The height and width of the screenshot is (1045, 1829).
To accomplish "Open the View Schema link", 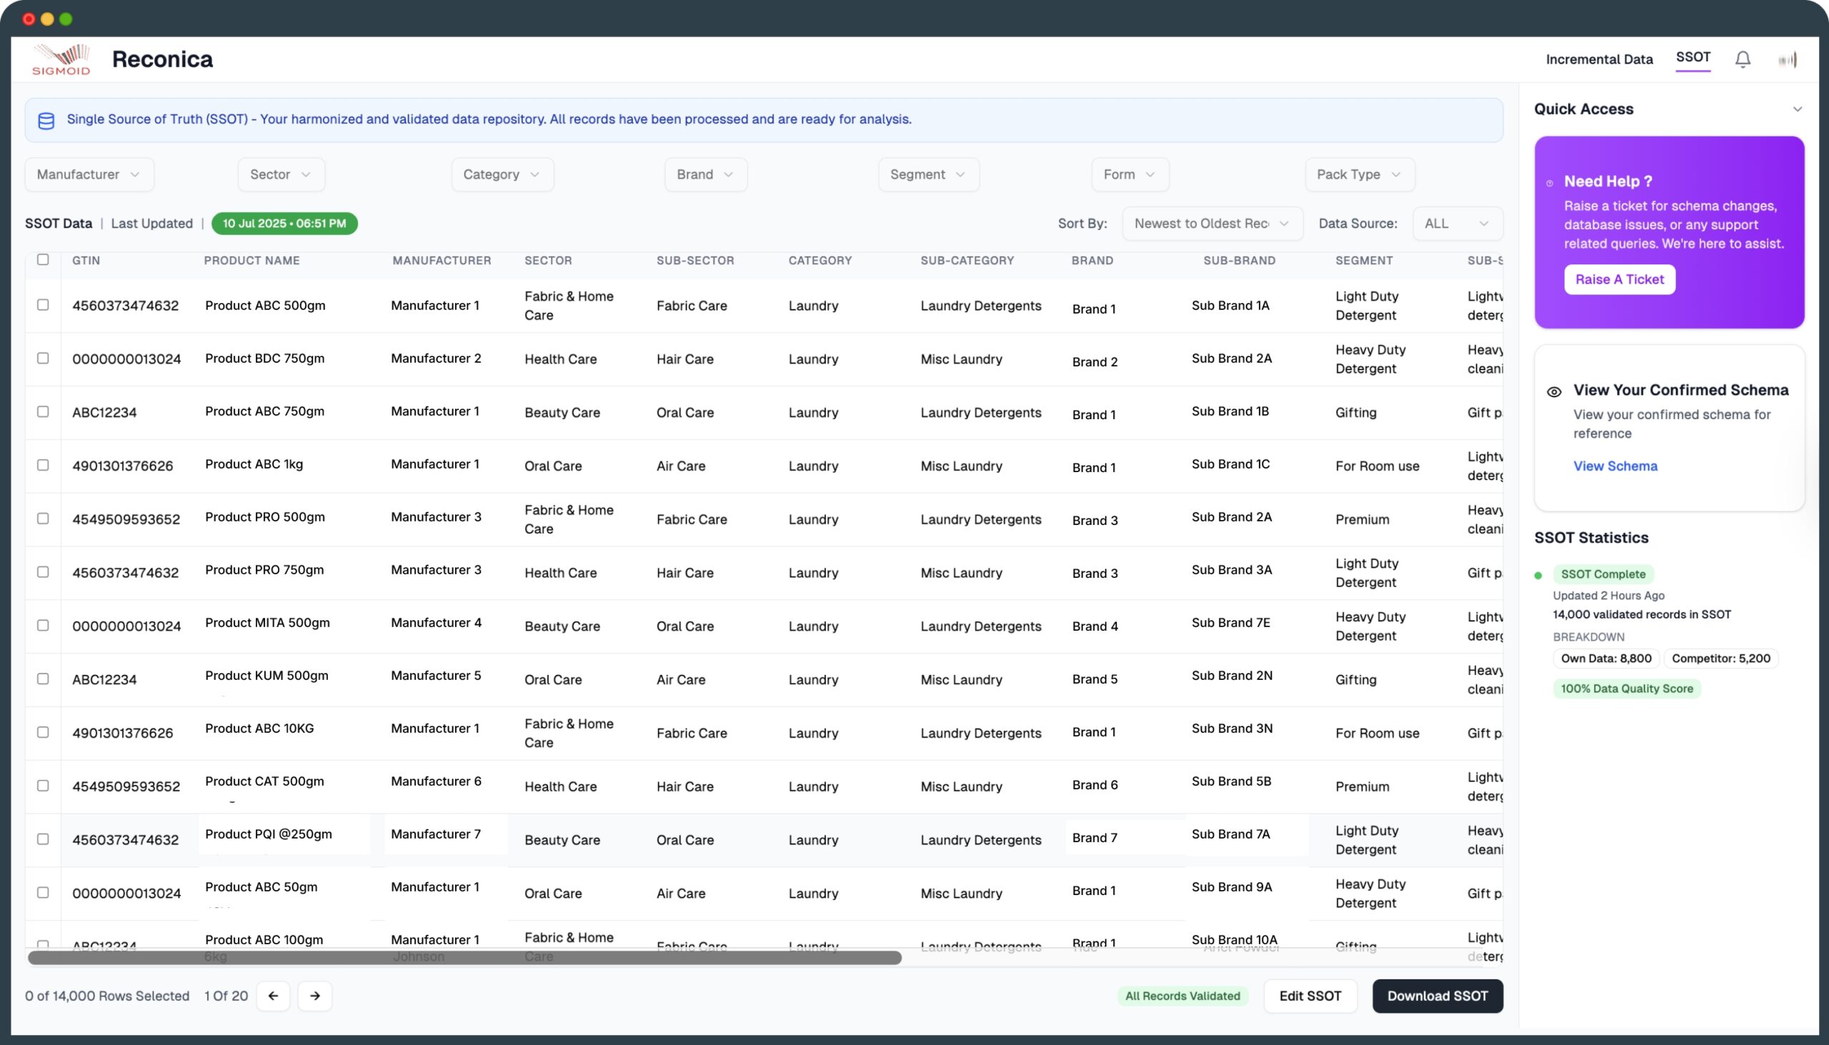I will 1615,466.
